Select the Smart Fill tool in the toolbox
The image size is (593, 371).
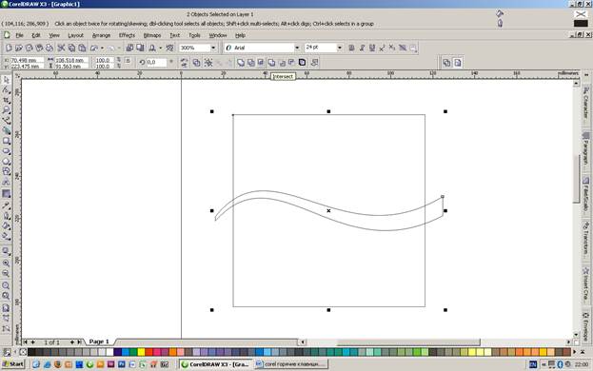pos(6,130)
